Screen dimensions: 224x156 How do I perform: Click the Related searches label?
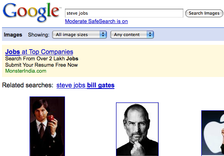point(28,85)
